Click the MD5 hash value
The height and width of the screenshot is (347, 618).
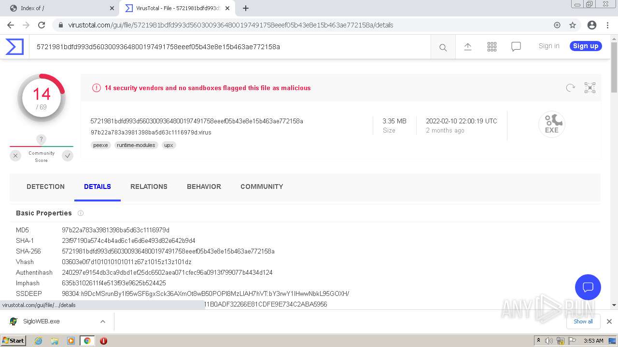tap(115, 230)
